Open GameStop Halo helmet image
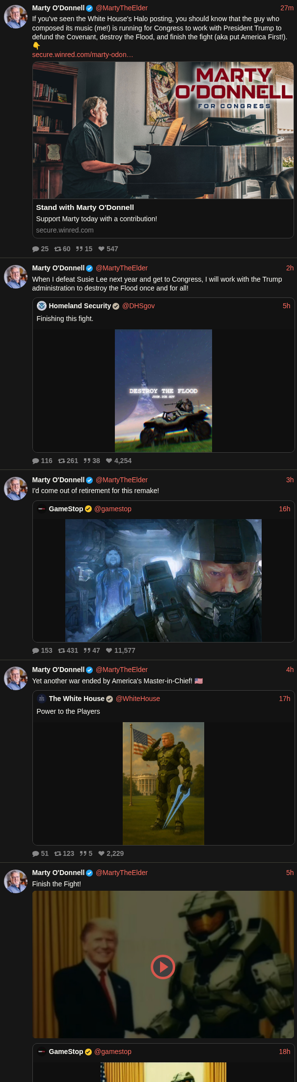Viewport: 297px width, 1082px height. 163,581
